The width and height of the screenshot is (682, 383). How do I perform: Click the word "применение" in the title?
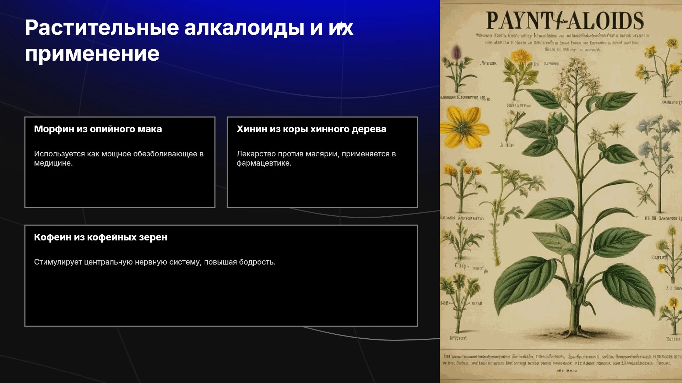click(x=92, y=54)
